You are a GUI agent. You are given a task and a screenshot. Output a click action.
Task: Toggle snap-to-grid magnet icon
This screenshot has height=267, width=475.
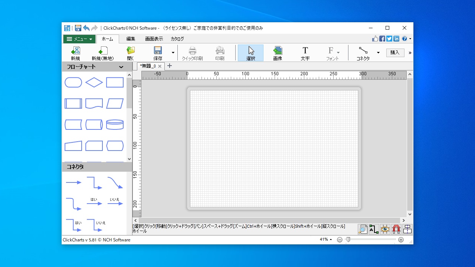tap(396, 229)
